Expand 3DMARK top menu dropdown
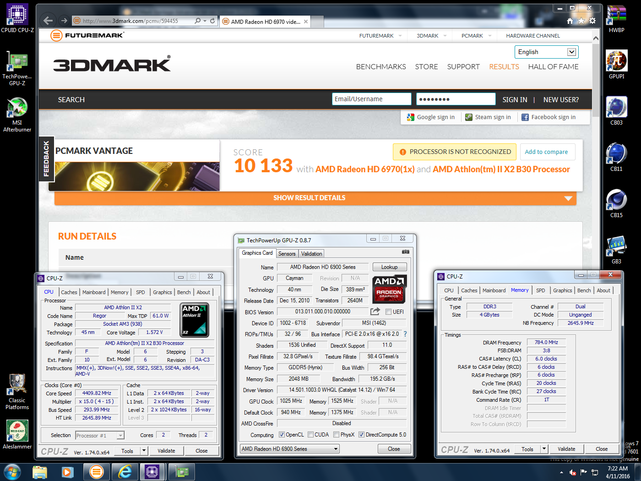 [445, 36]
